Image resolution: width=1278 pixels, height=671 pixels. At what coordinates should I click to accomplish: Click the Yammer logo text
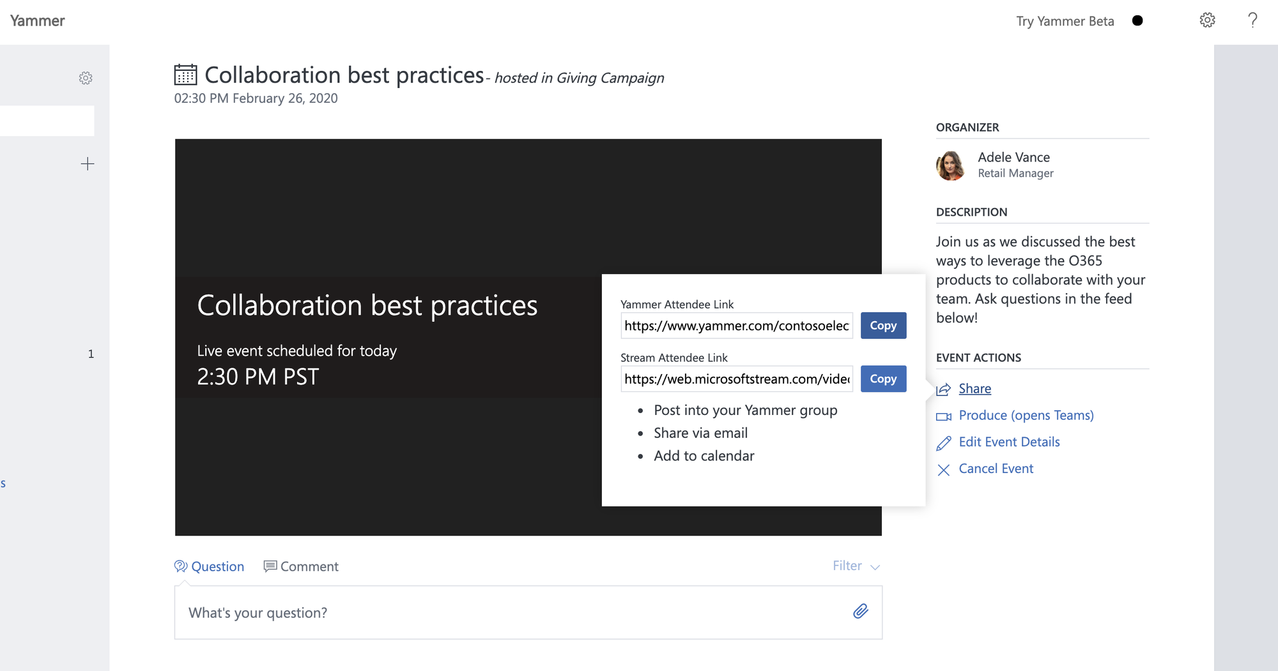point(38,21)
